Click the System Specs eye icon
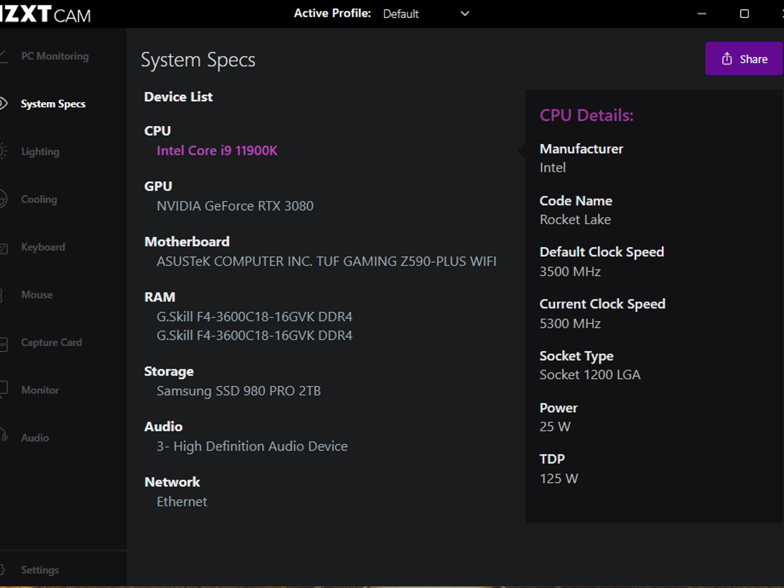The image size is (784, 588). (3, 103)
